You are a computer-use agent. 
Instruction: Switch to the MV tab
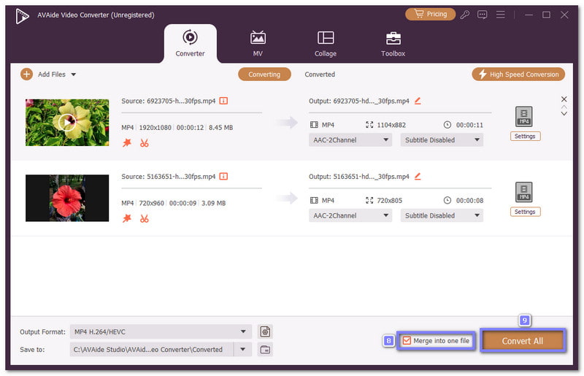click(258, 44)
